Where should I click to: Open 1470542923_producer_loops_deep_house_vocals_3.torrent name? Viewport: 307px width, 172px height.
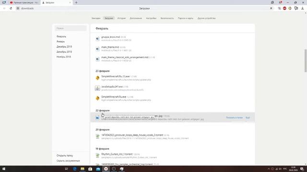[x=132, y=135]
